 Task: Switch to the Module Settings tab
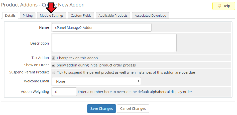[52, 15]
